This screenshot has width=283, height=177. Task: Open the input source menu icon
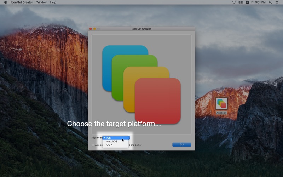(247, 2)
